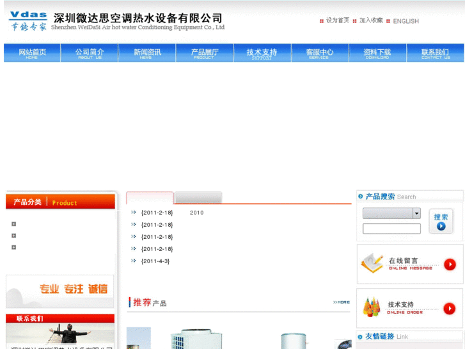Image resolution: width=465 pixels, height=349 pixels.
Task: Open 技术支持 SUPPORT menu
Action: click(x=262, y=53)
